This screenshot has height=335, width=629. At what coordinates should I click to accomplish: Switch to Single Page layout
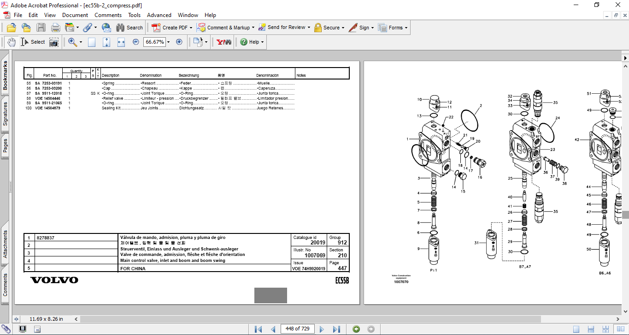point(576,329)
